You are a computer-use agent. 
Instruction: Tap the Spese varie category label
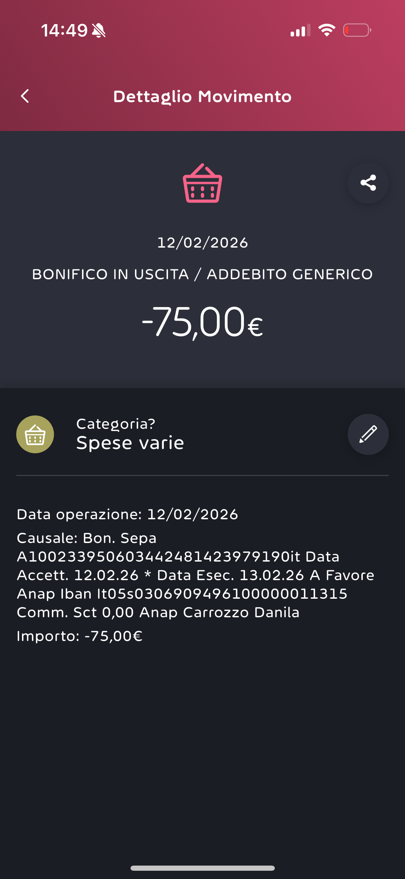[x=130, y=443]
